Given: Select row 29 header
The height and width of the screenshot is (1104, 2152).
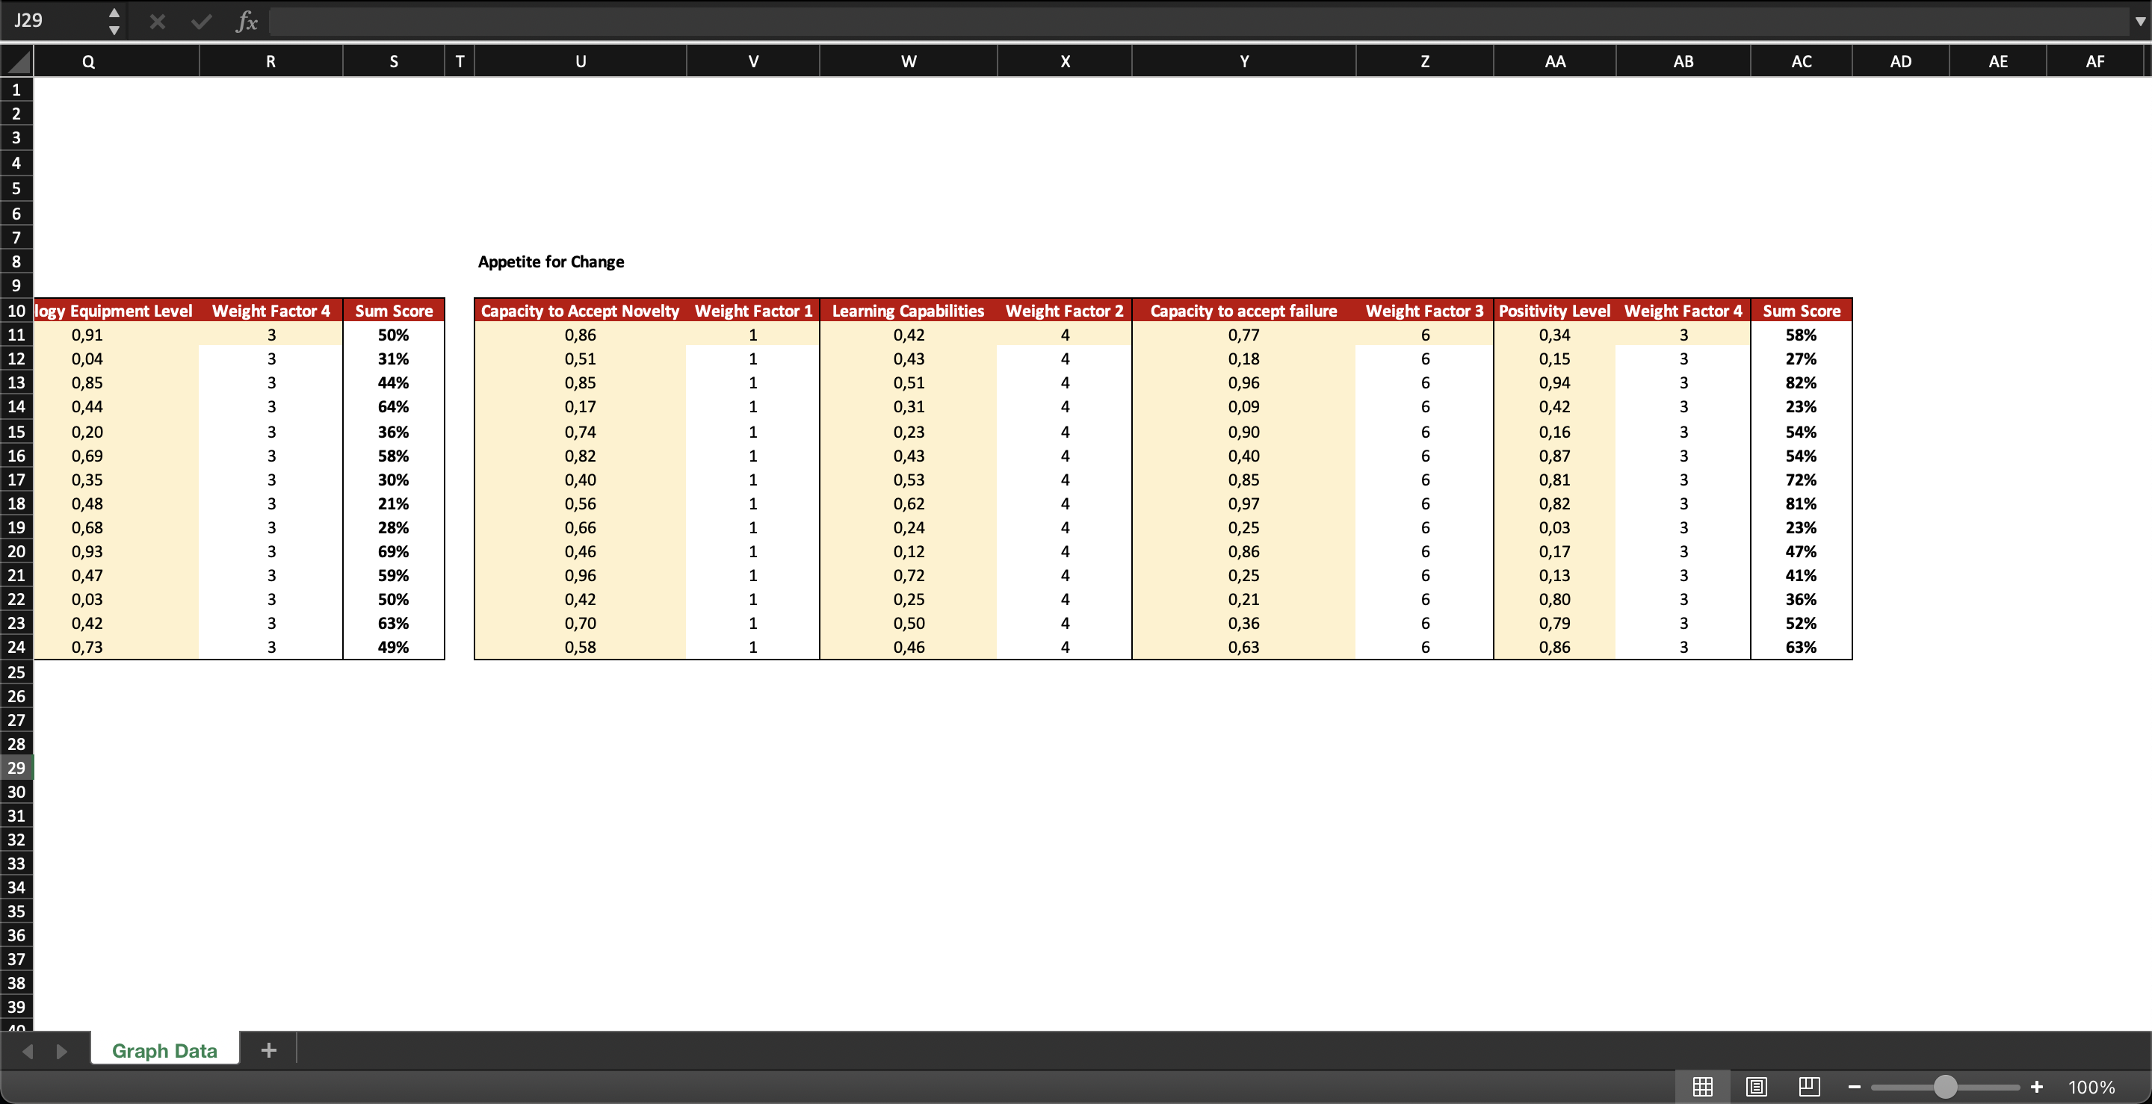Looking at the screenshot, I should pyautogui.click(x=16, y=767).
